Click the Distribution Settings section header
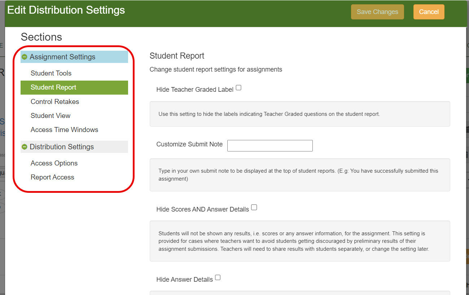469x295 pixels. (x=62, y=147)
